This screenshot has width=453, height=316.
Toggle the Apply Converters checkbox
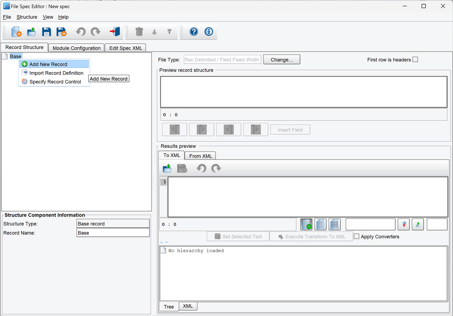356,236
